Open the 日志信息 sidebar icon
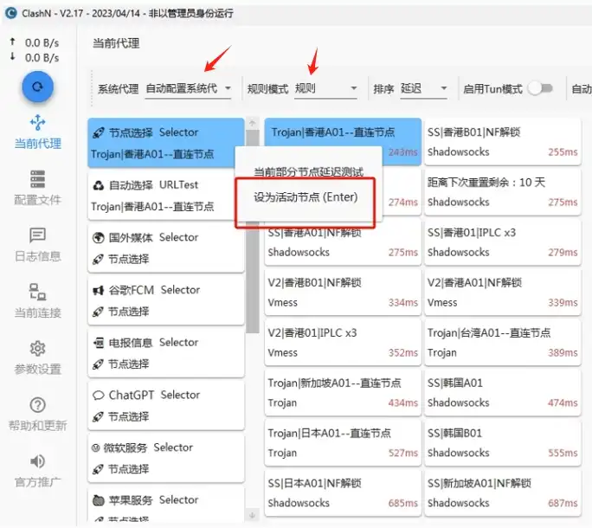The width and height of the screenshot is (592, 528). [x=38, y=235]
